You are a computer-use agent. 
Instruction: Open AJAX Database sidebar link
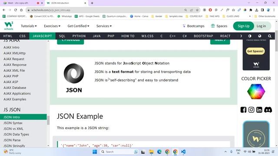[15, 88]
